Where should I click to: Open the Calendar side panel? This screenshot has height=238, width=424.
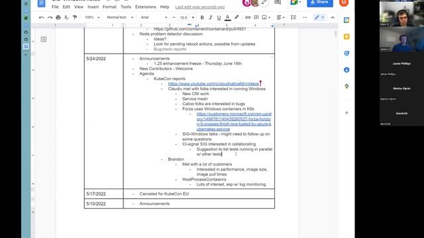(x=346, y=20)
